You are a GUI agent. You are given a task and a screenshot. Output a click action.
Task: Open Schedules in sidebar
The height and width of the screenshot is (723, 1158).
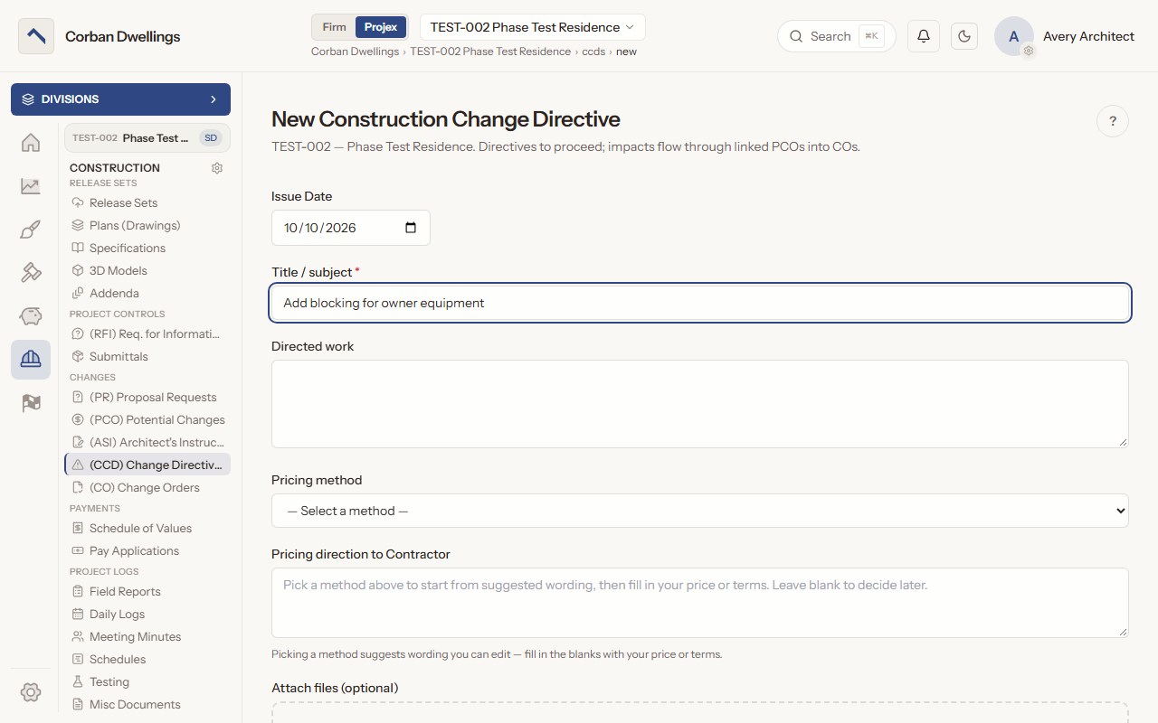click(147, 660)
